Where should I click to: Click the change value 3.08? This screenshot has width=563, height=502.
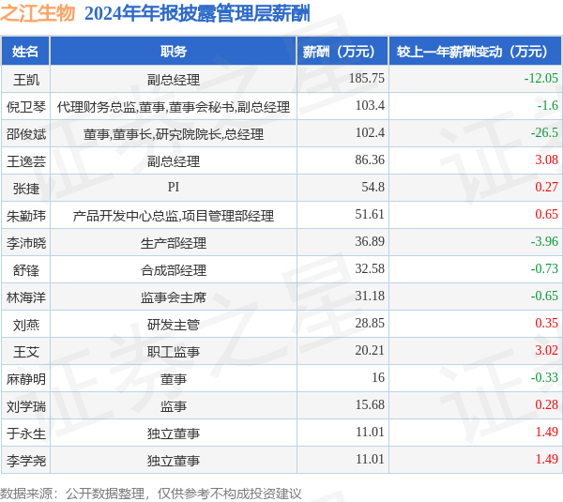pos(546,160)
